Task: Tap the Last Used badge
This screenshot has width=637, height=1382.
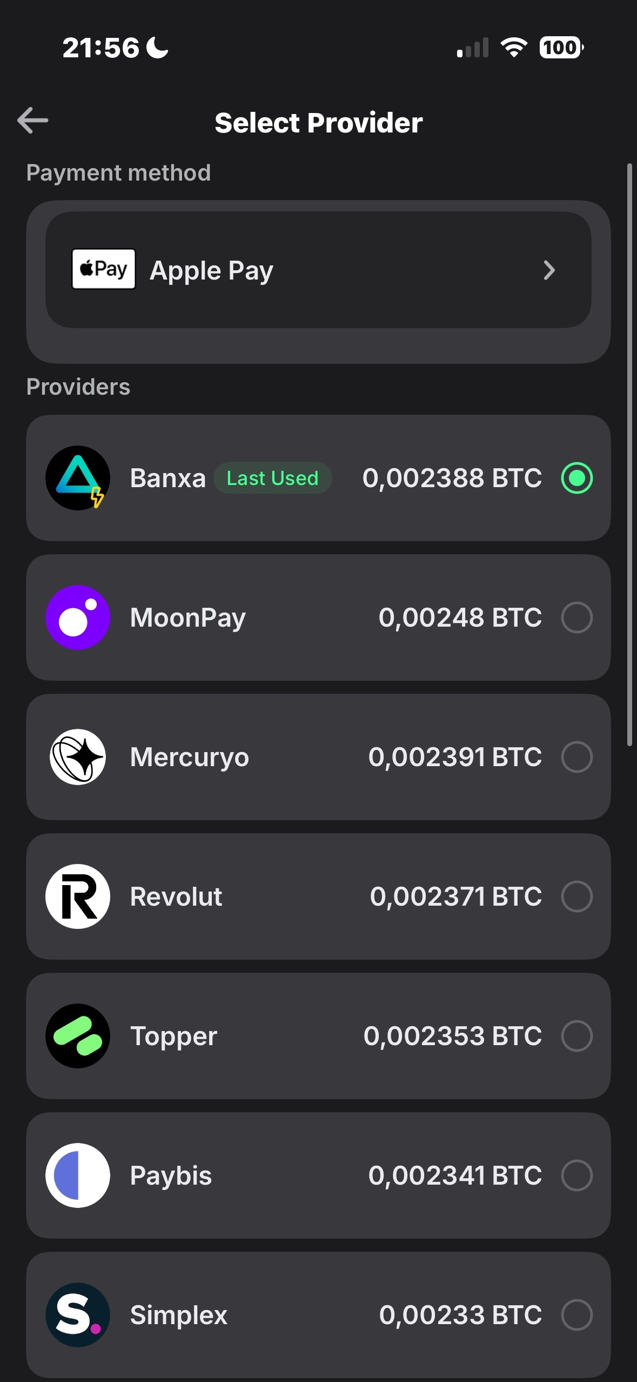Action: click(x=272, y=478)
